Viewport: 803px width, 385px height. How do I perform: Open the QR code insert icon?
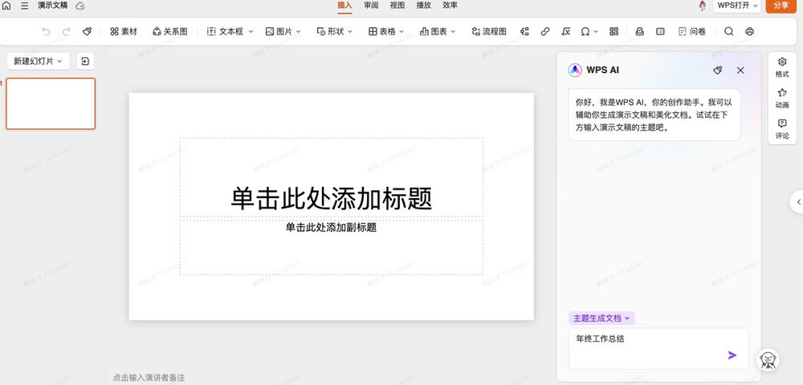point(614,31)
